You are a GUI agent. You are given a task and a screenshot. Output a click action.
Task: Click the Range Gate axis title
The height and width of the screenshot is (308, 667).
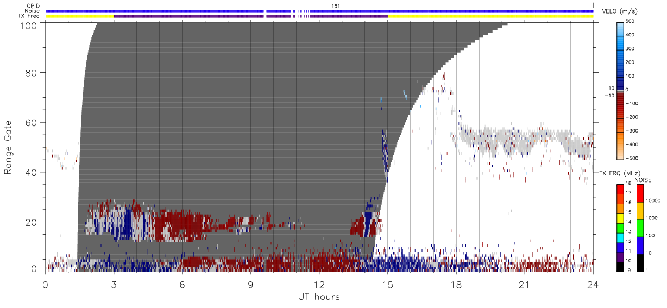pyautogui.click(x=8, y=147)
